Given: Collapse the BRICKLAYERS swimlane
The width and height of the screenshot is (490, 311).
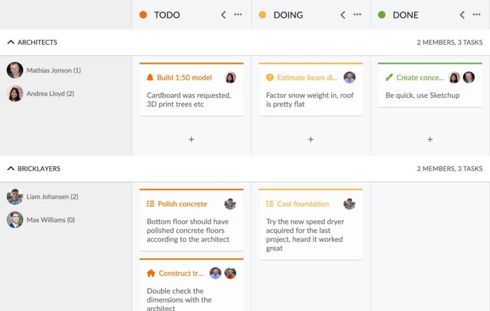Looking at the screenshot, I should [10, 169].
